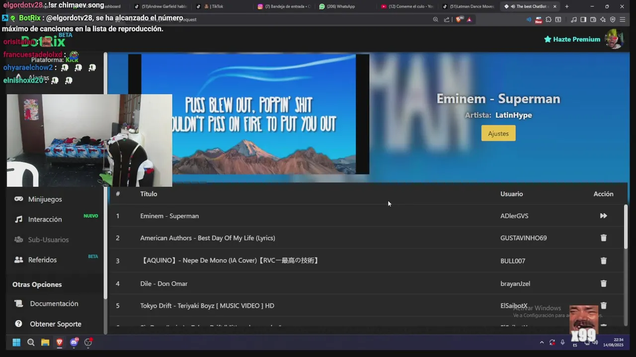636x357 pixels.
Task: Open the Leo AI sparkle icon
Action: tap(603, 19)
